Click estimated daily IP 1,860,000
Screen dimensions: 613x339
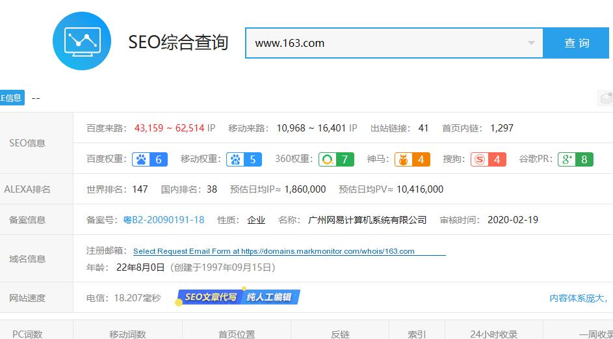coord(305,189)
